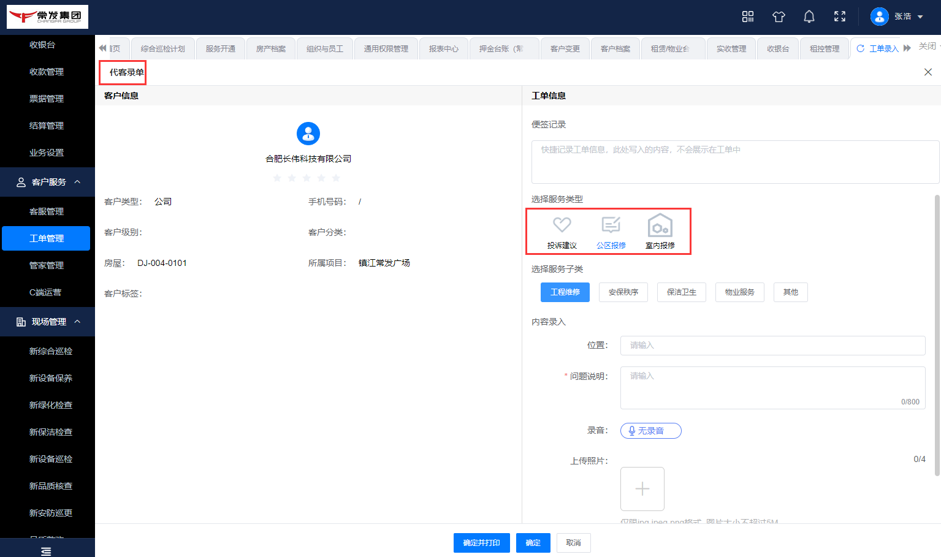Collapse sidebar using bottom menu icon

click(x=46, y=551)
